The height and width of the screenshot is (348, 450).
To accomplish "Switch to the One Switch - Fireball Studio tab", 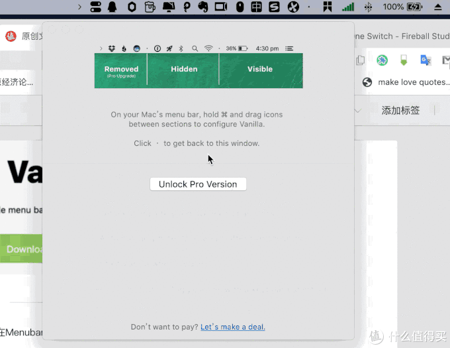I will click(x=402, y=36).
